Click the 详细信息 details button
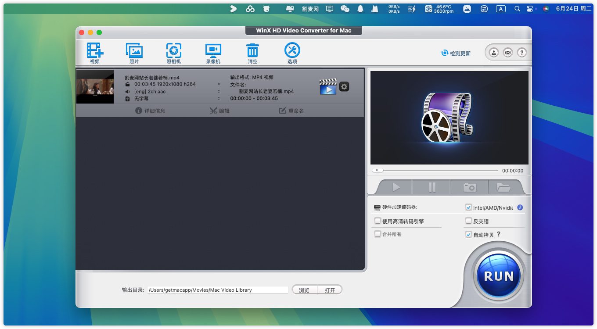597x329 pixels. pos(150,111)
